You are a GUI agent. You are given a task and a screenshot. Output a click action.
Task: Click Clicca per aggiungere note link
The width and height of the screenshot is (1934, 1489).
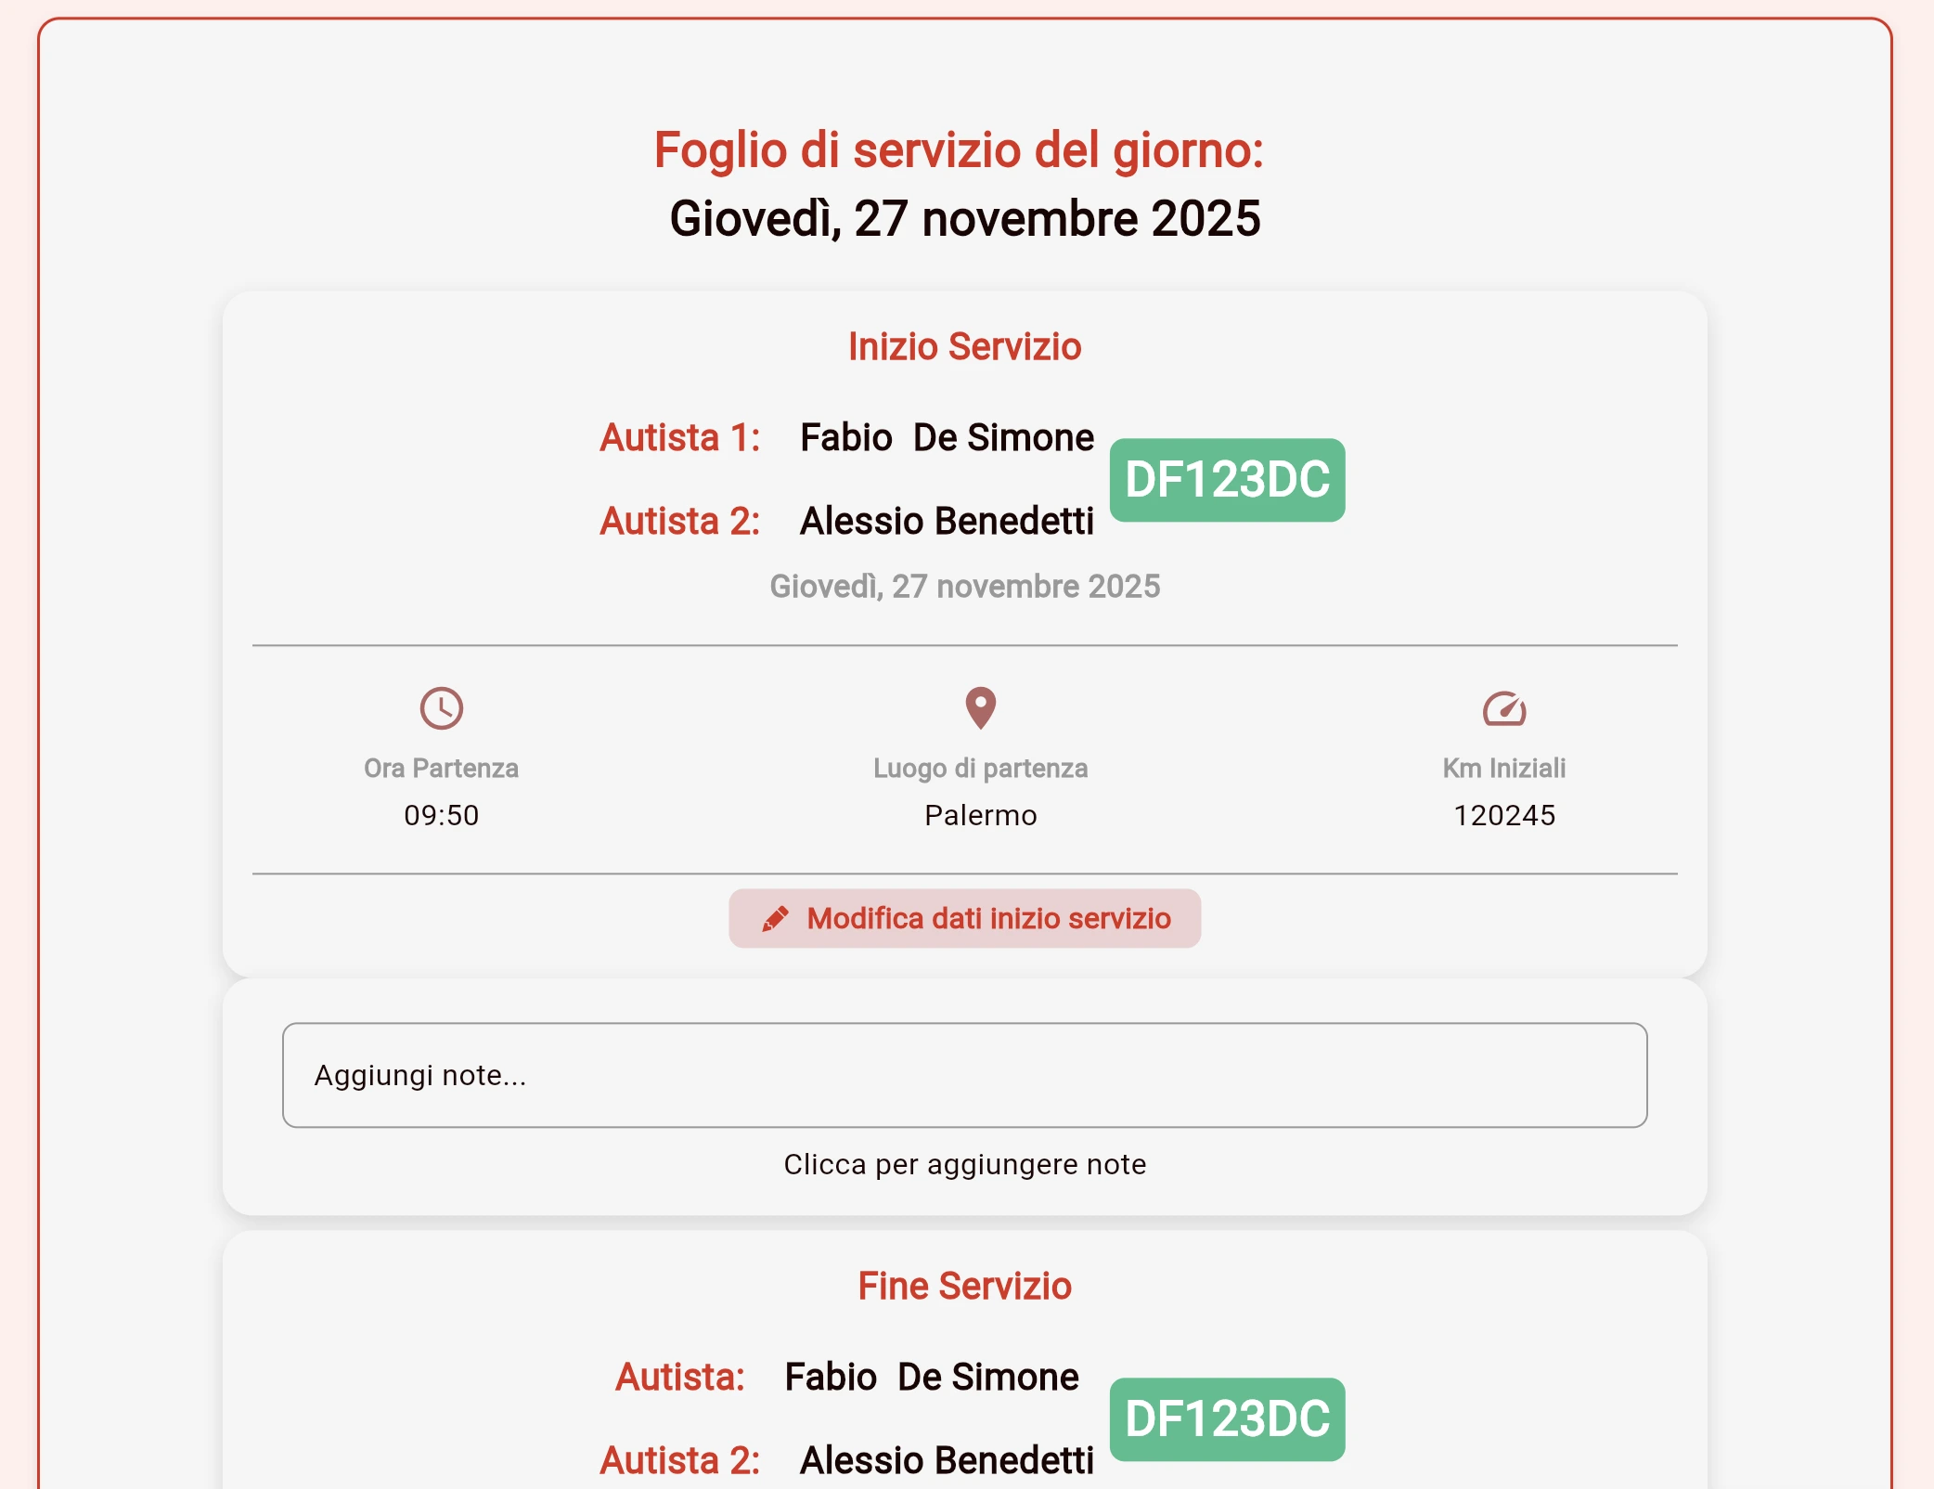[x=966, y=1163]
